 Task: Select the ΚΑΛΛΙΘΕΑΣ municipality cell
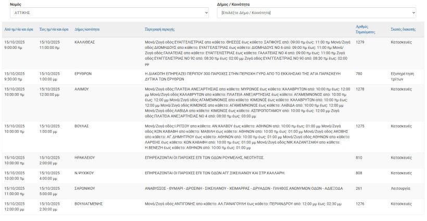coord(85,42)
